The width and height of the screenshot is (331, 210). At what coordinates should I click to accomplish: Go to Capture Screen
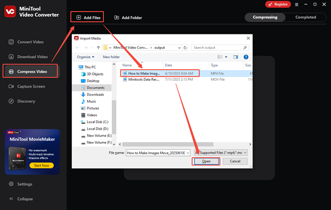click(27, 86)
